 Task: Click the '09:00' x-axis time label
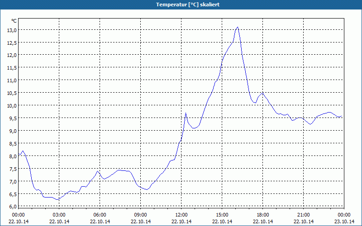click(141, 215)
